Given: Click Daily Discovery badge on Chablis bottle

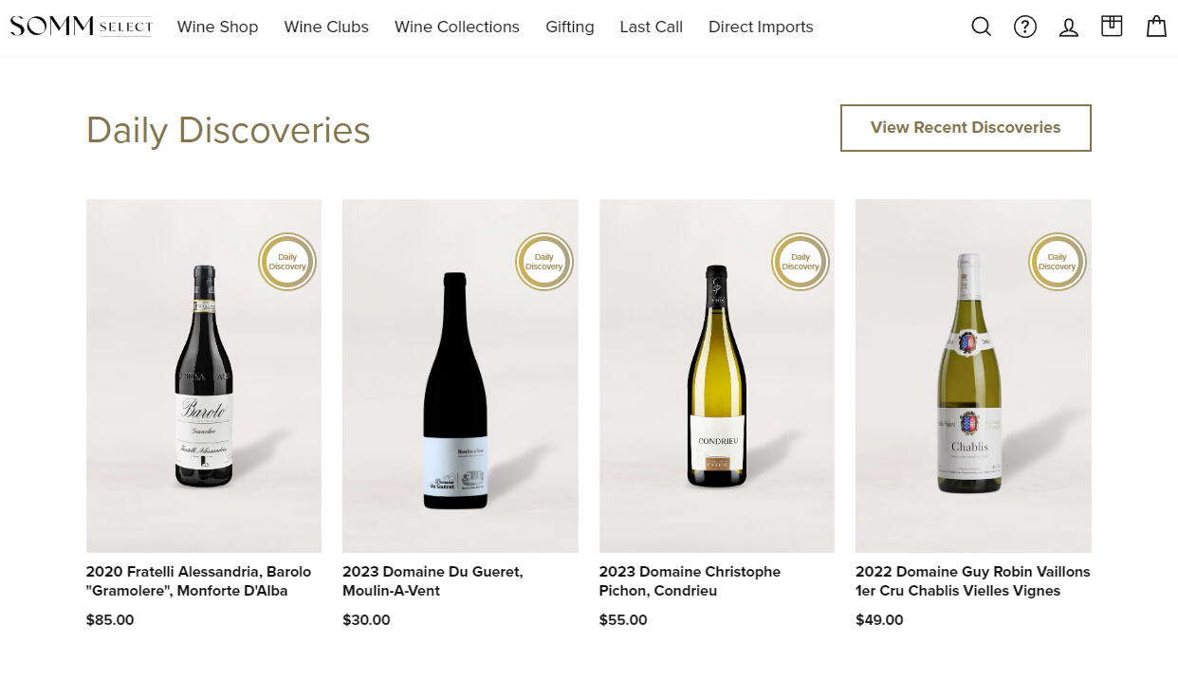Looking at the screenshot, I should (x=1057, y=262).
